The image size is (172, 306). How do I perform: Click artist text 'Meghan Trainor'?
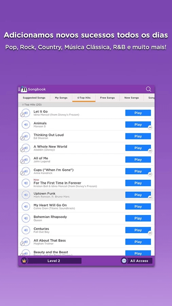pyautogui.click(x=44, y=244)
